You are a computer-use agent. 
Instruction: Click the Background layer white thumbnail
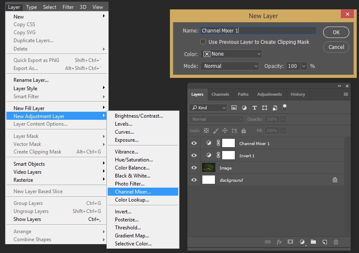pyautogui.click(x=208, y=180)
